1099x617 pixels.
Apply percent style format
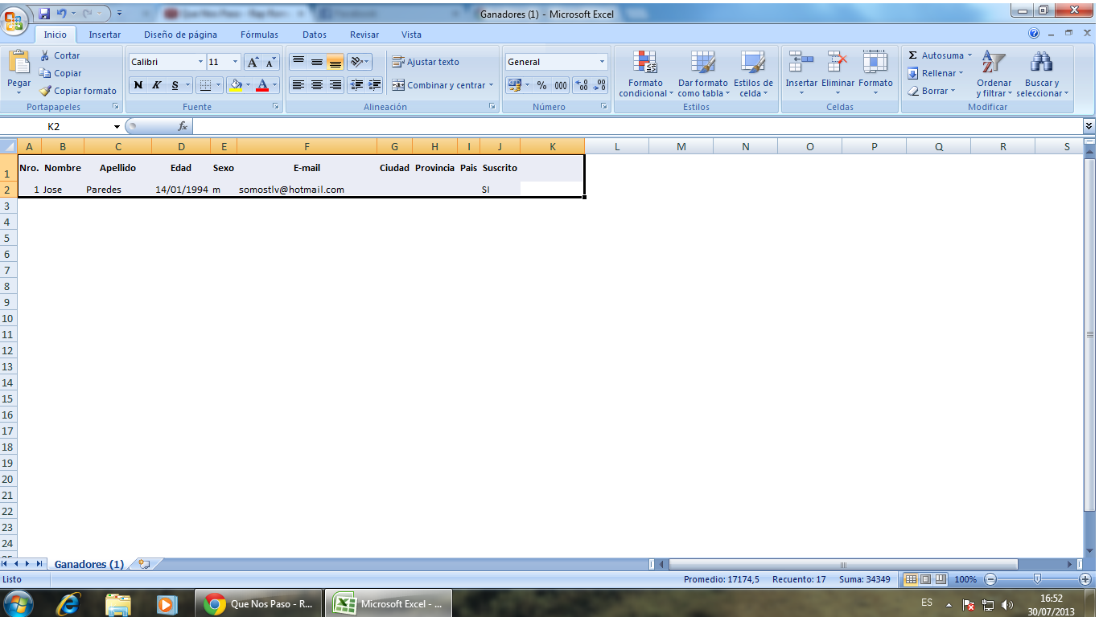[x=541, y=85]
